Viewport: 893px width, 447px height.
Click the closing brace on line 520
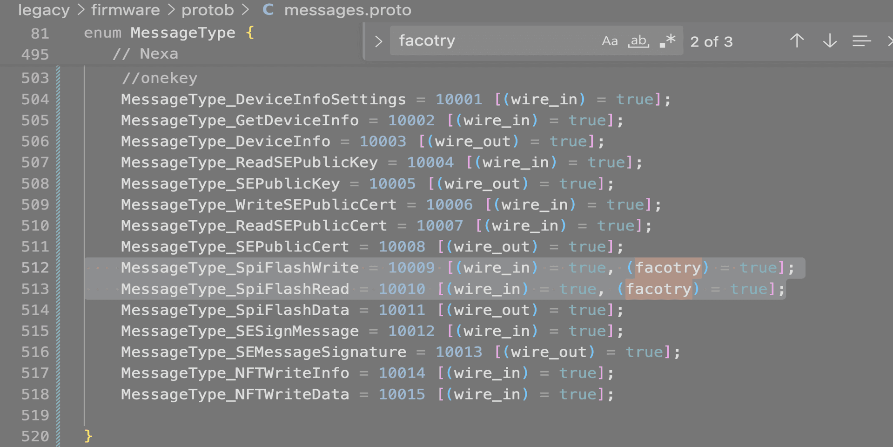pyautogui.click(x=87, y=436)
